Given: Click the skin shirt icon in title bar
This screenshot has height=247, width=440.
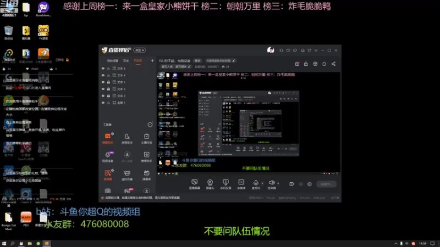Looking at the screenshot, I should tap(309, 50).
